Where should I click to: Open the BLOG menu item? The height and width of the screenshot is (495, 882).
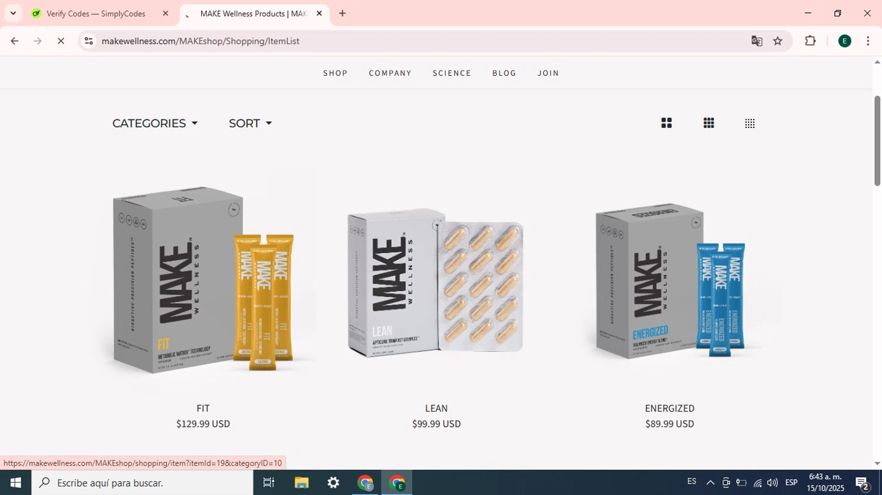point(504,73)
